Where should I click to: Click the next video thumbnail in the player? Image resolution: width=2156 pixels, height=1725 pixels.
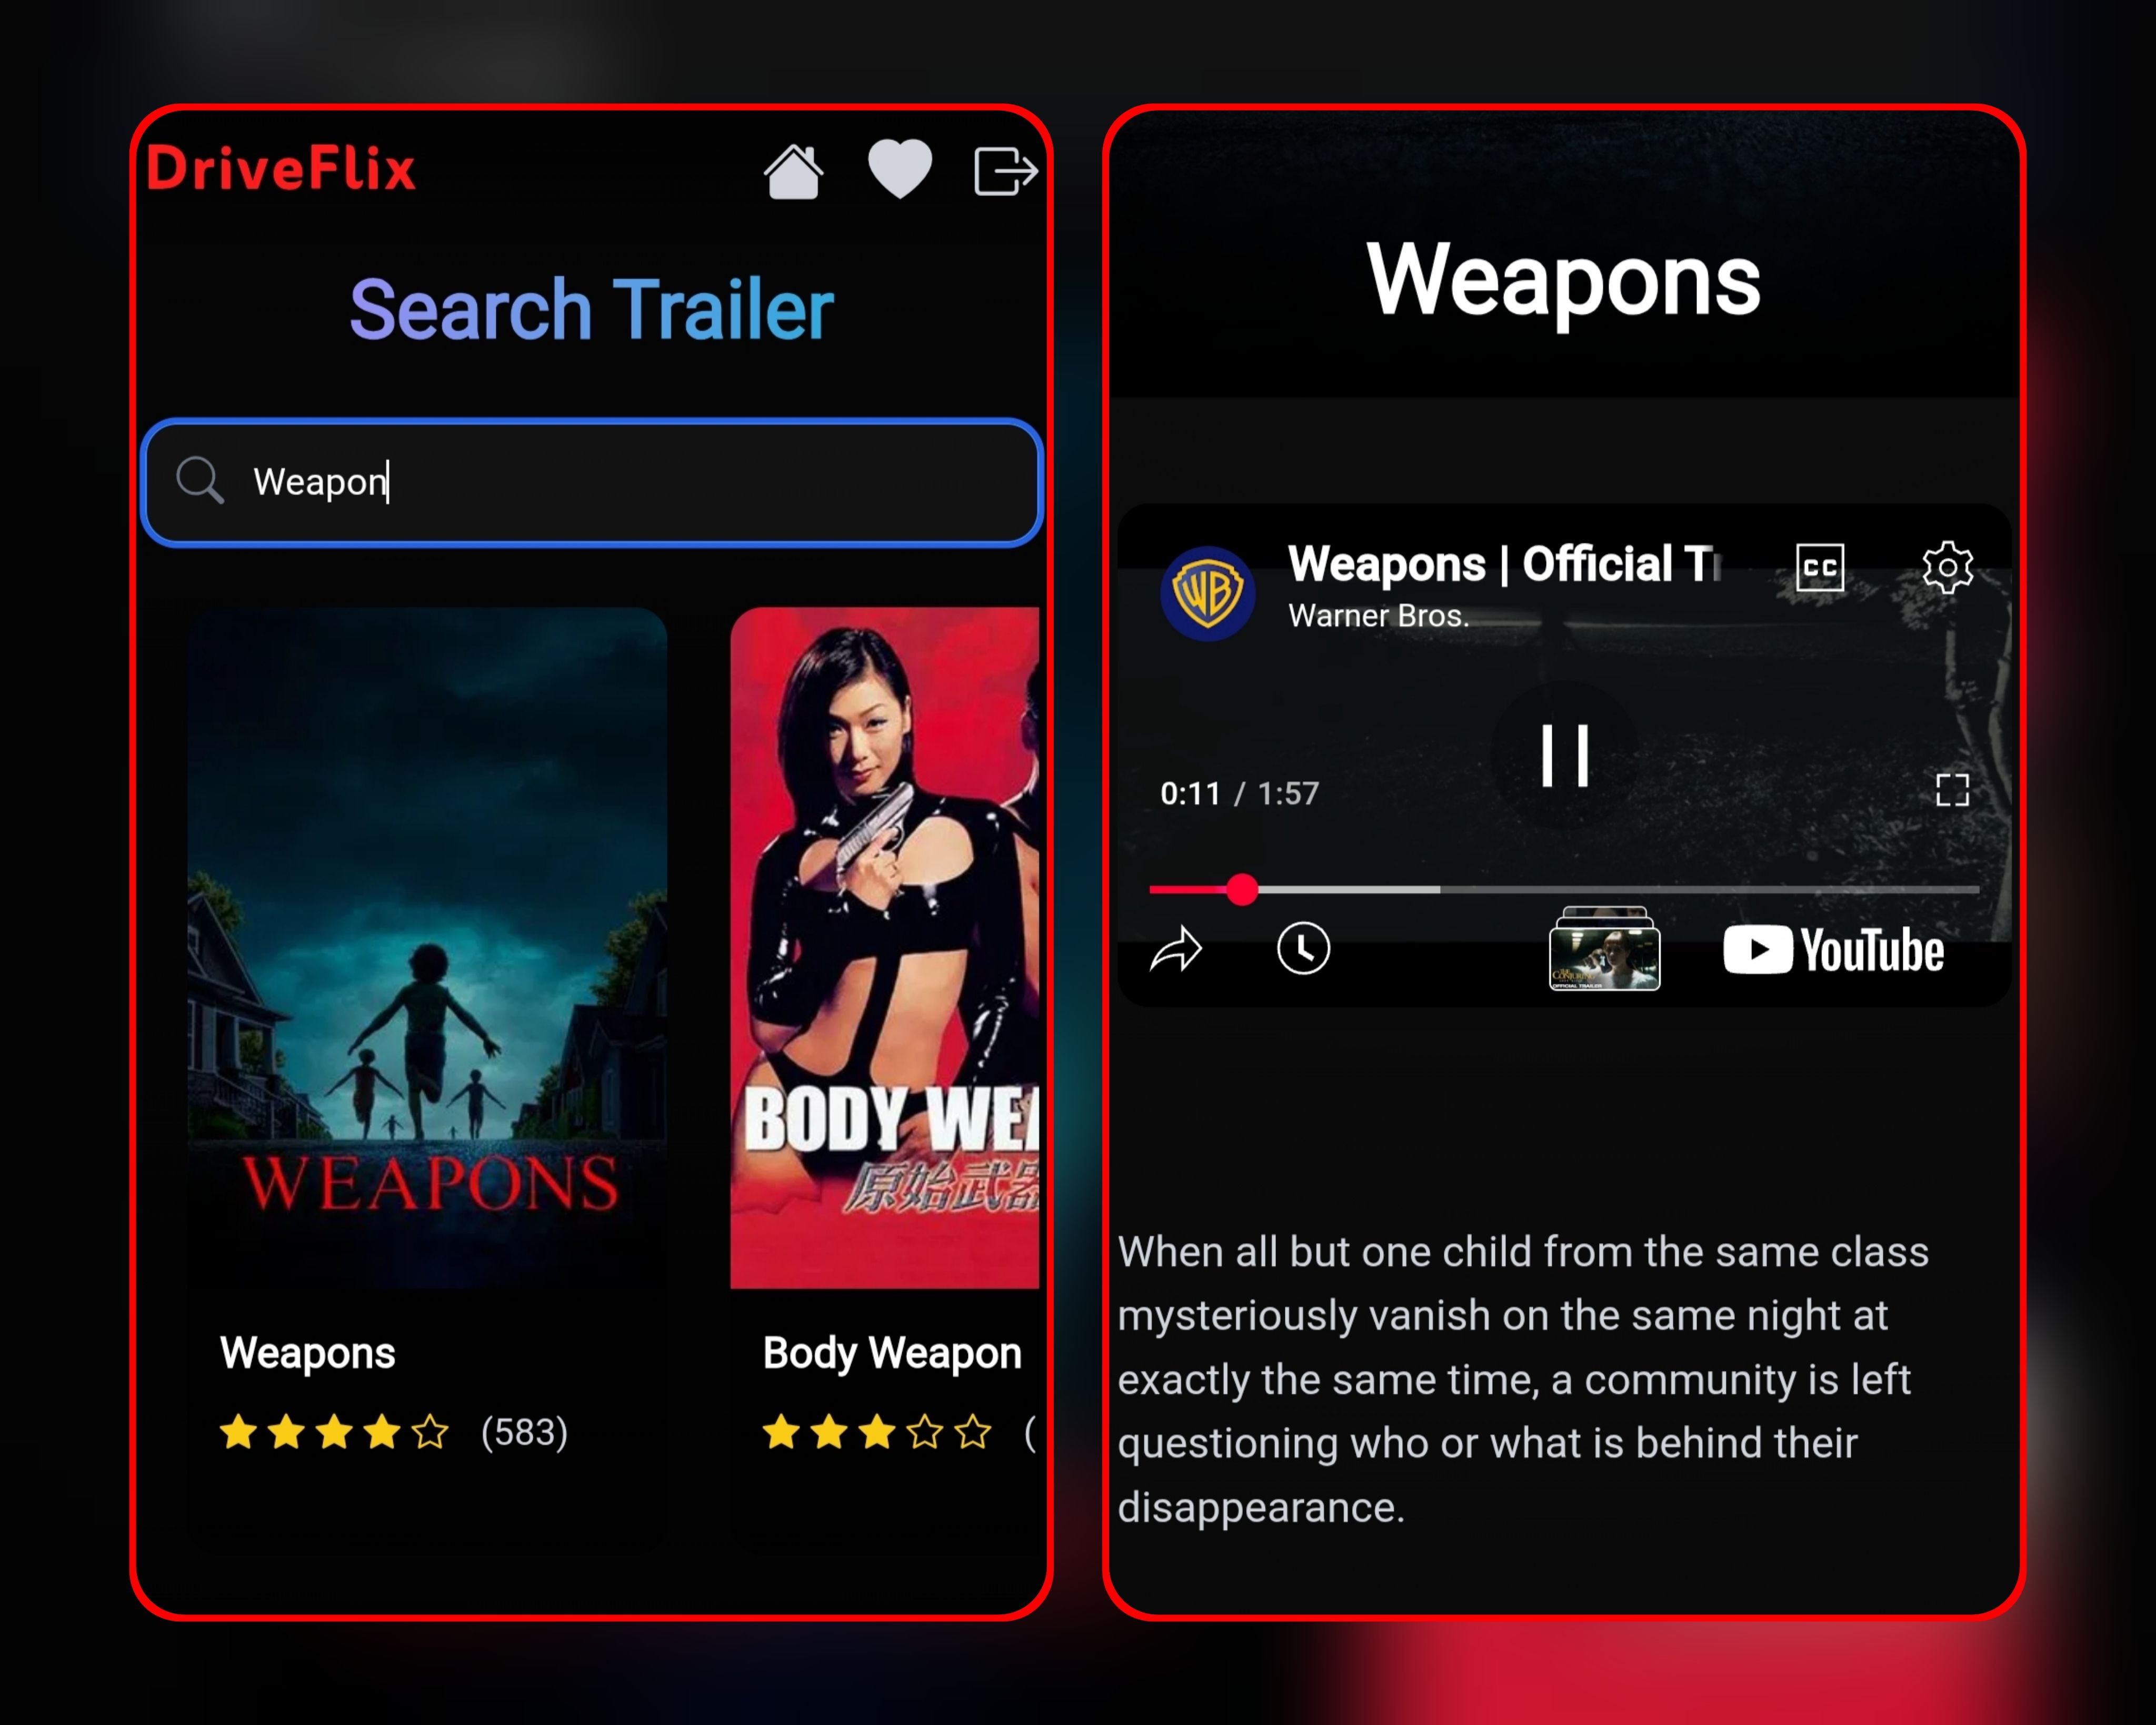tap(1604, 948)
